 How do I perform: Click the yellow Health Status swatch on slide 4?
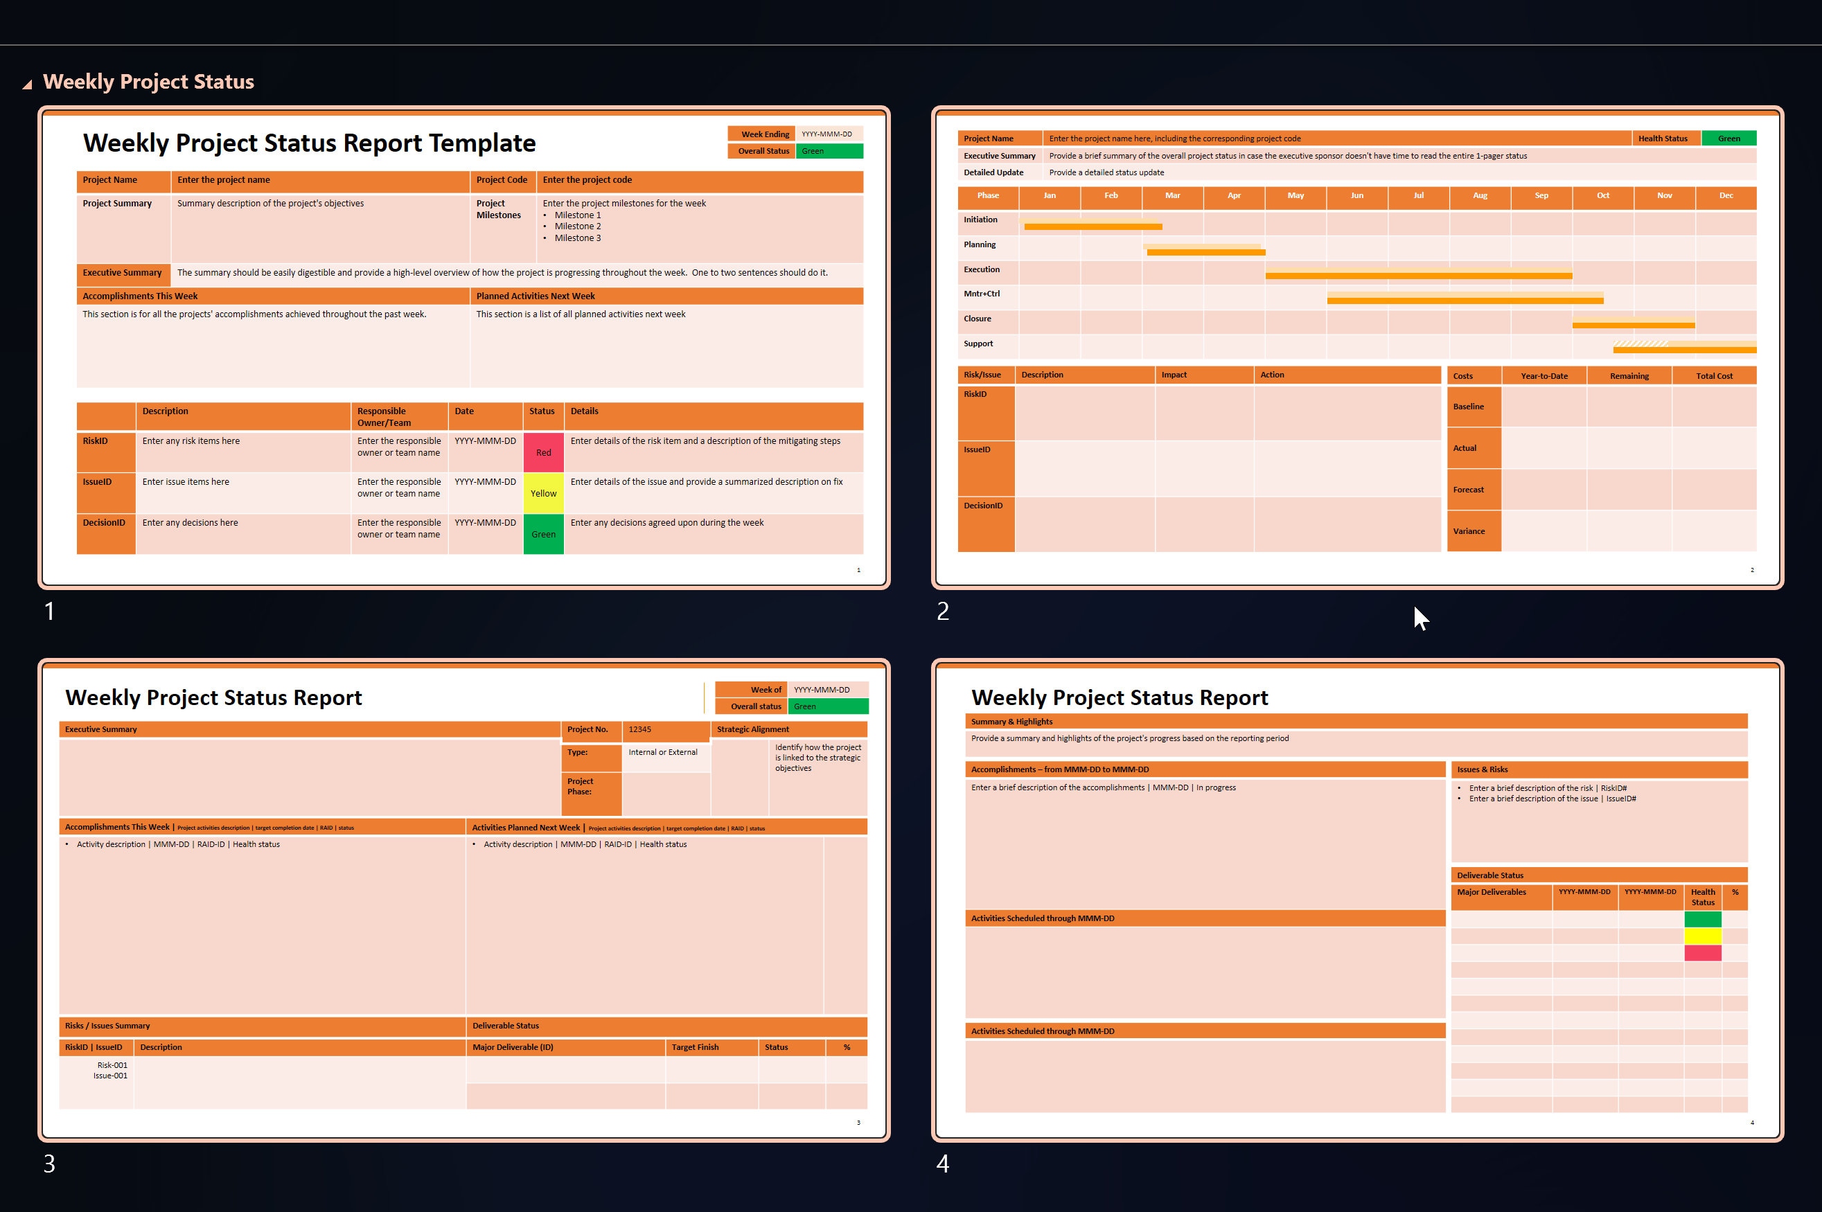[x=1702, y=936]
